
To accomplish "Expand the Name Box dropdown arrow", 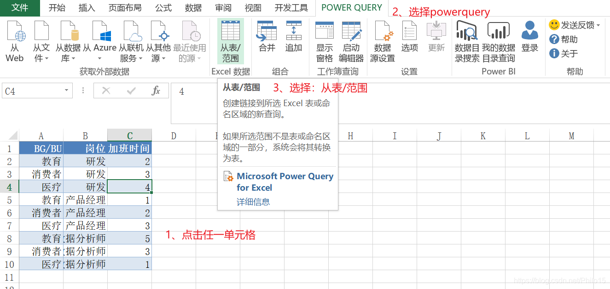I will (x=67, y=91).
